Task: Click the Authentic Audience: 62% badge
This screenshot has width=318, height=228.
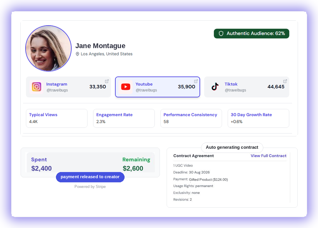Action: click(x=251, y=34)
